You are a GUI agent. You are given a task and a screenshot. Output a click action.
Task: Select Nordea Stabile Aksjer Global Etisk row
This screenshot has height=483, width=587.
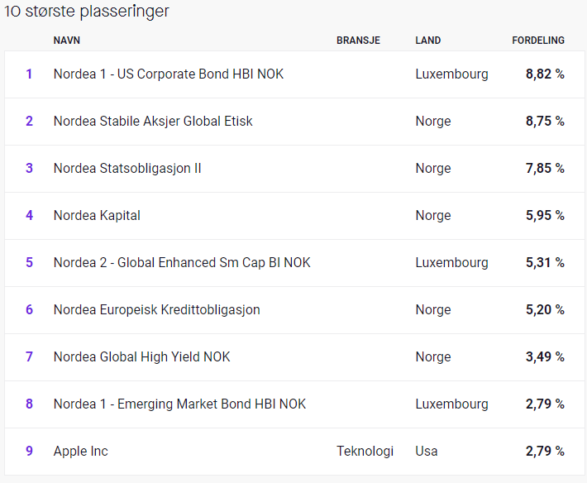click(294, 122)
